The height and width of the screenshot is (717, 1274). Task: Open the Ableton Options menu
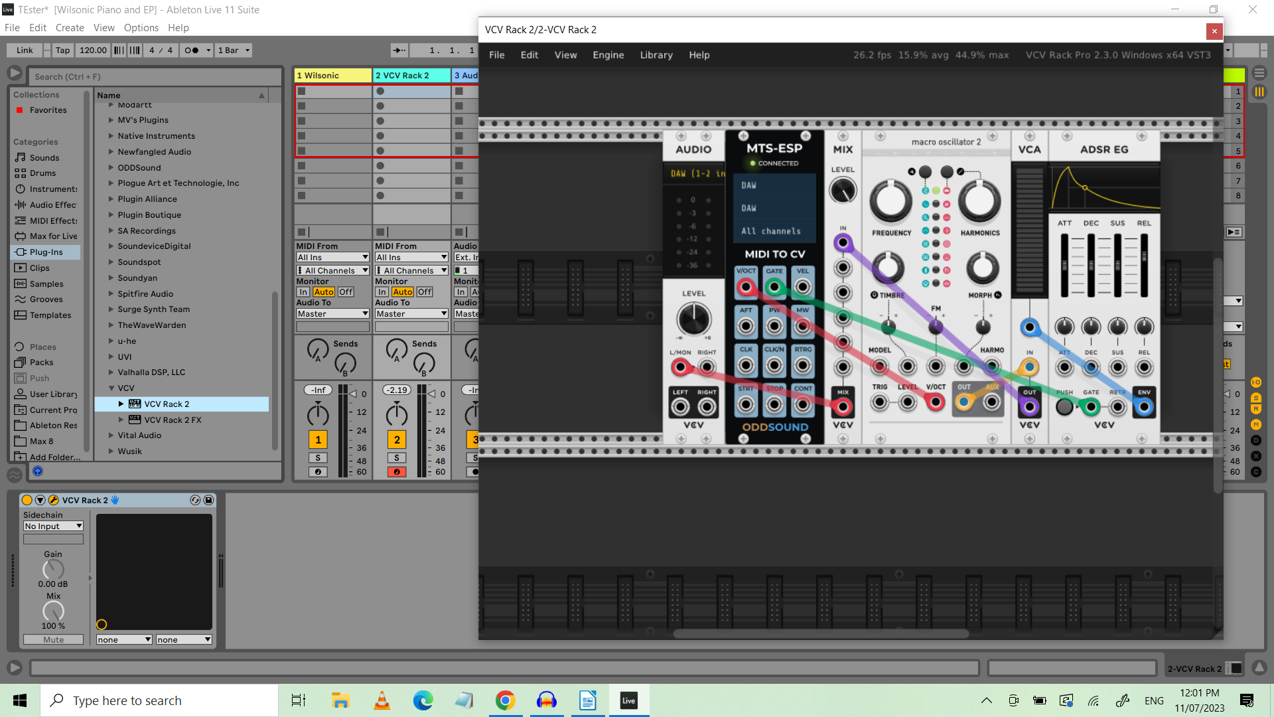[x=141, y=28]
